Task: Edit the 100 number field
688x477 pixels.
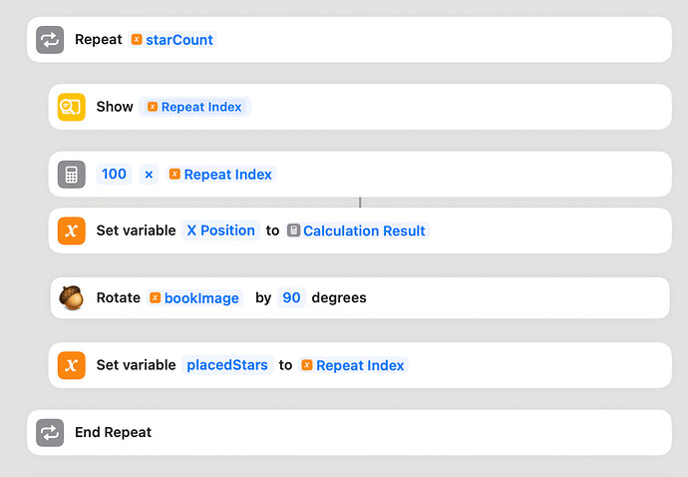Action: (x=114, y=175)
